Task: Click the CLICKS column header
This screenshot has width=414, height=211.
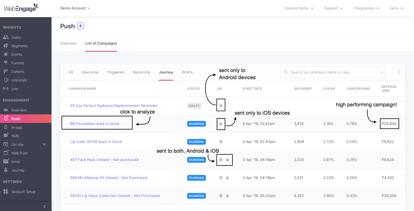Action: point(329,89)
